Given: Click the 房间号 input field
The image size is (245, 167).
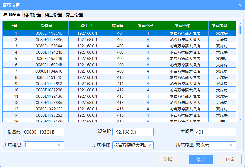Looking at the screenshot, I should click(215, 132).
